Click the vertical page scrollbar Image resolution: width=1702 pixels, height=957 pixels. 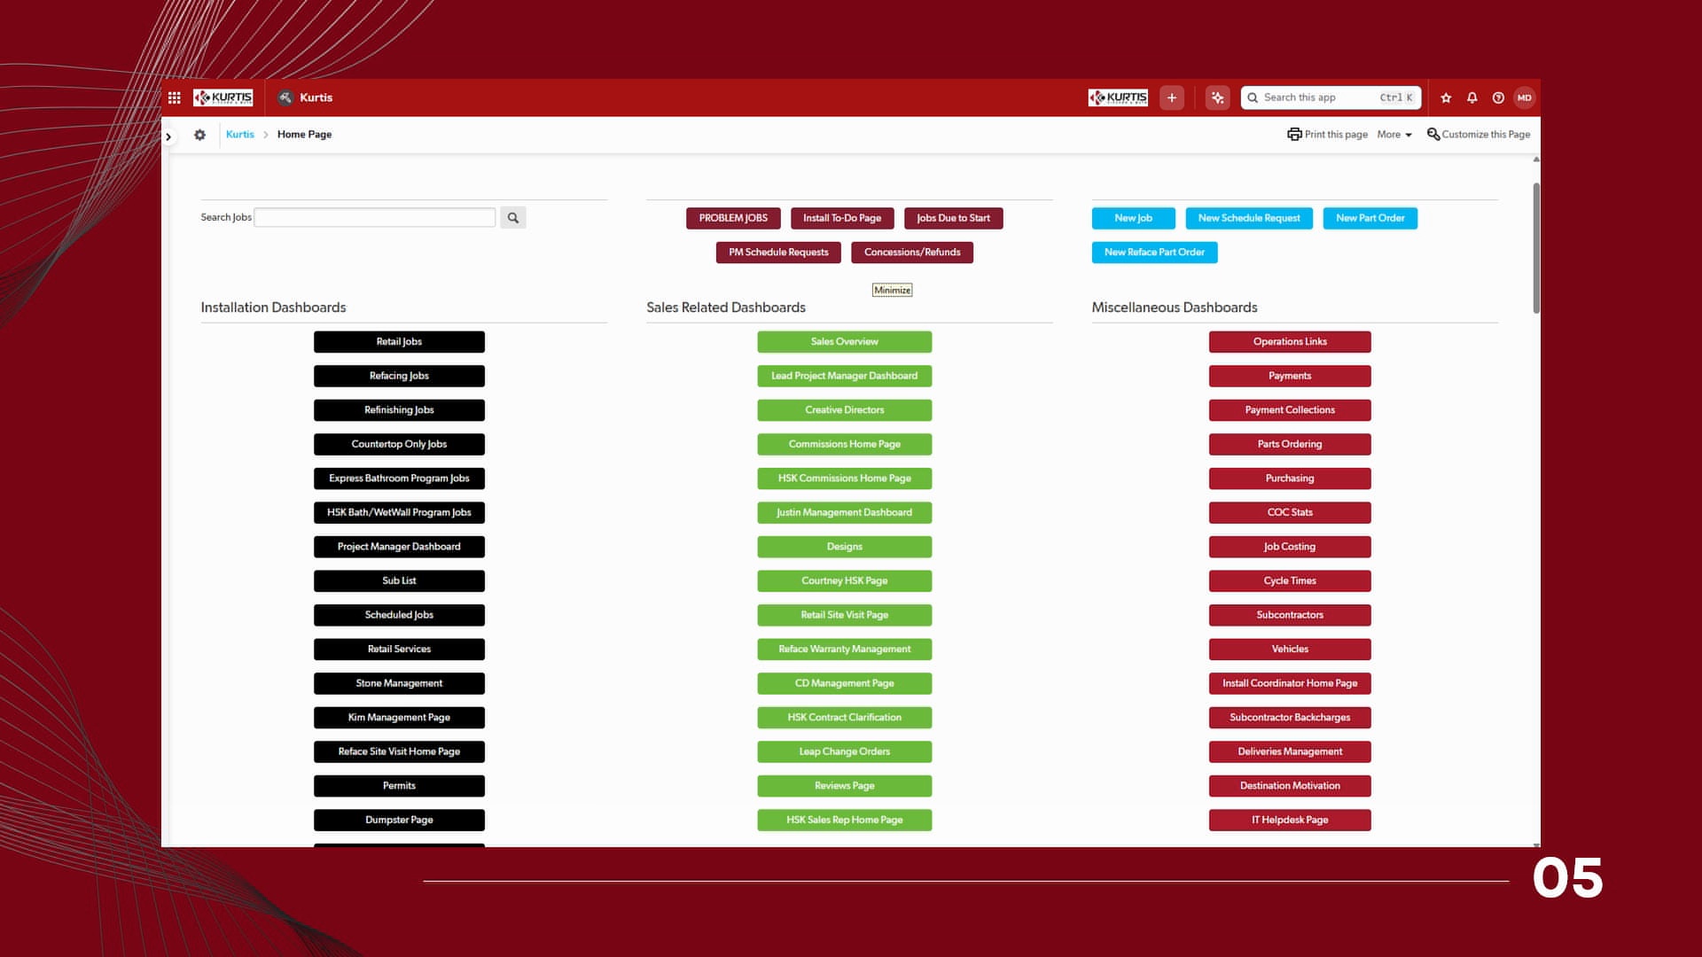tap(1536, 248)
